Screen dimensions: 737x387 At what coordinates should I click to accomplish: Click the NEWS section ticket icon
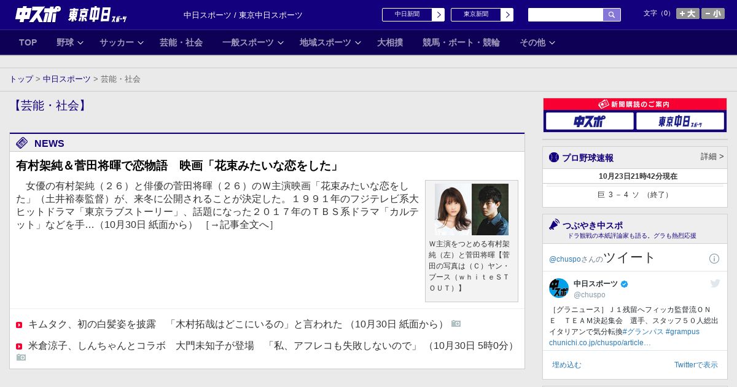point(22,143)
